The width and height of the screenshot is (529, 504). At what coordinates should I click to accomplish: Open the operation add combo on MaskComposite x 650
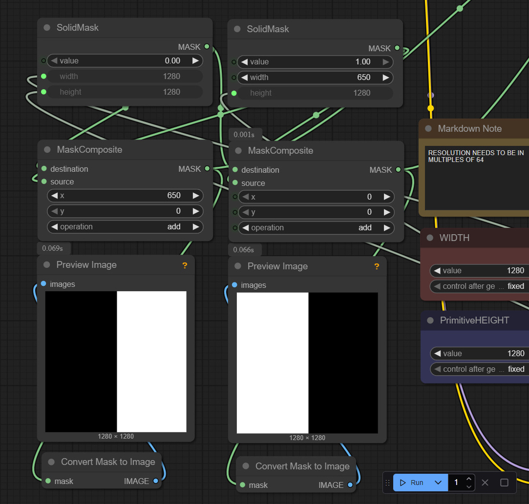coord(125,227)
